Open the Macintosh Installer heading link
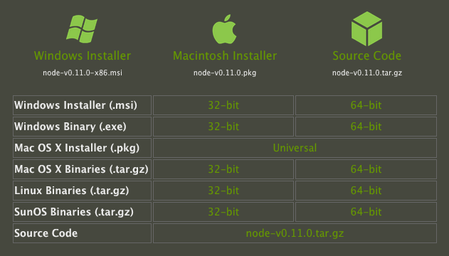The image size is (449, 256). click(225, 55)
